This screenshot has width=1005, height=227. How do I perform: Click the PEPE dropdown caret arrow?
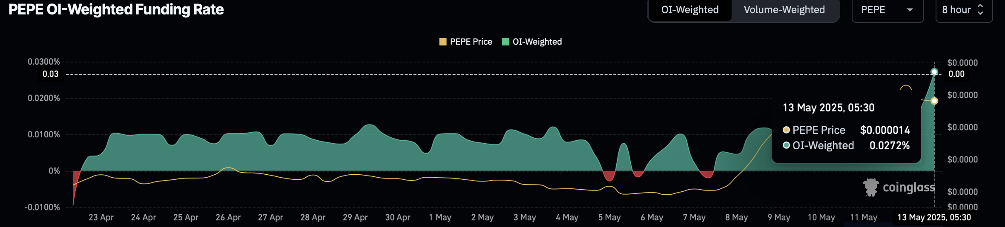[910, 10]
